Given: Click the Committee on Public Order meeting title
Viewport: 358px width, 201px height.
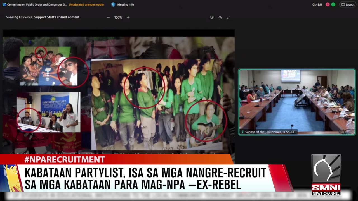Looking at the screenshot, I should point(37,4).
